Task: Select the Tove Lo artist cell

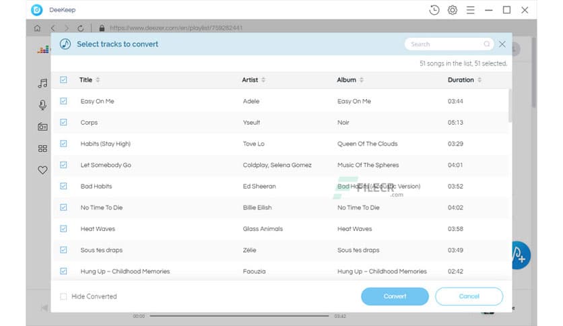Action: 253,143
